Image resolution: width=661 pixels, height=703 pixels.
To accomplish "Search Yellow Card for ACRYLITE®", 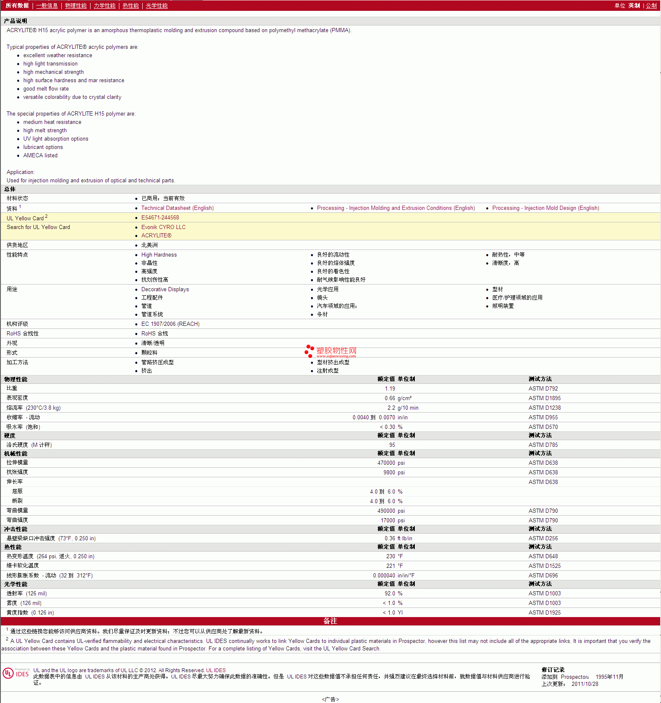I will coord(156,235).
